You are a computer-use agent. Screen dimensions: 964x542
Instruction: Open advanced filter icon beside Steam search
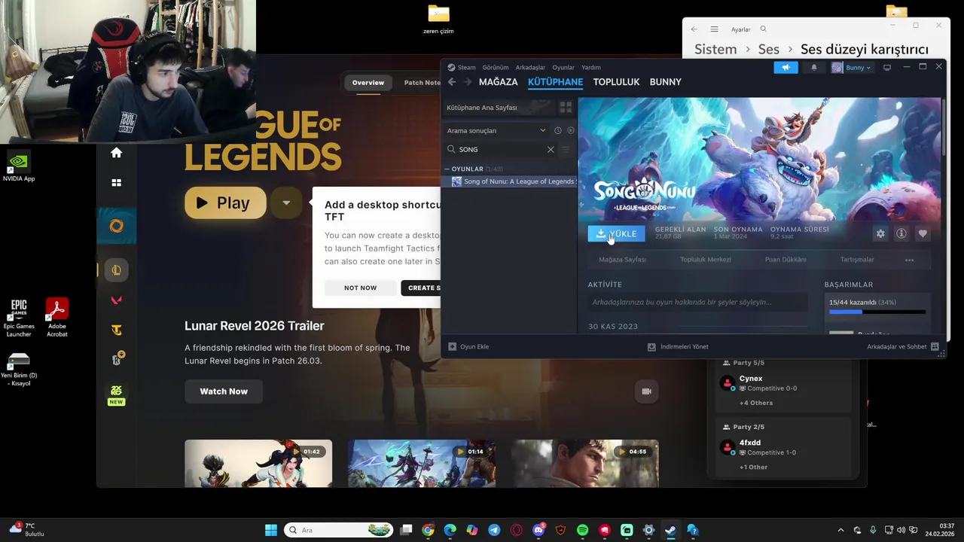click(x=566, y=149)
